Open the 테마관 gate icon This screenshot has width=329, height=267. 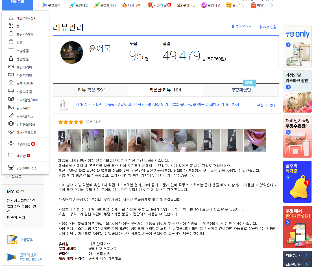[11, 155]
